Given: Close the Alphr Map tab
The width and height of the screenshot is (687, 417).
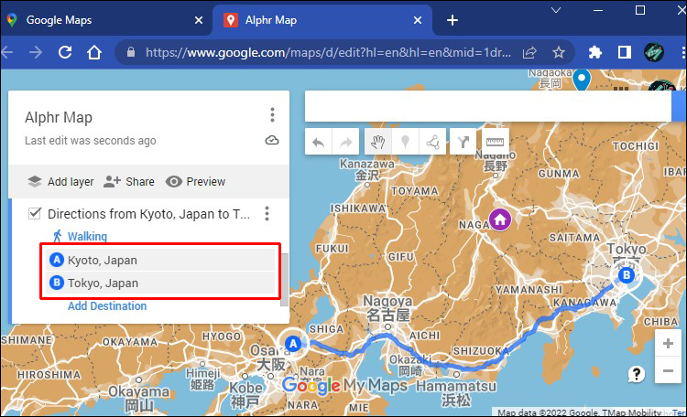Looking at the screenshot, I should [418, 20].
